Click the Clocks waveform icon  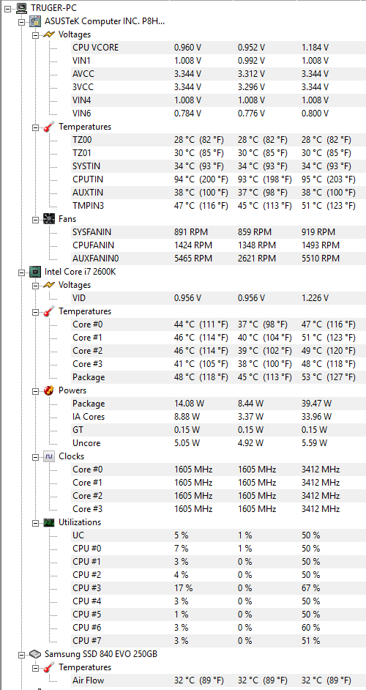click(x=49, y=456)
